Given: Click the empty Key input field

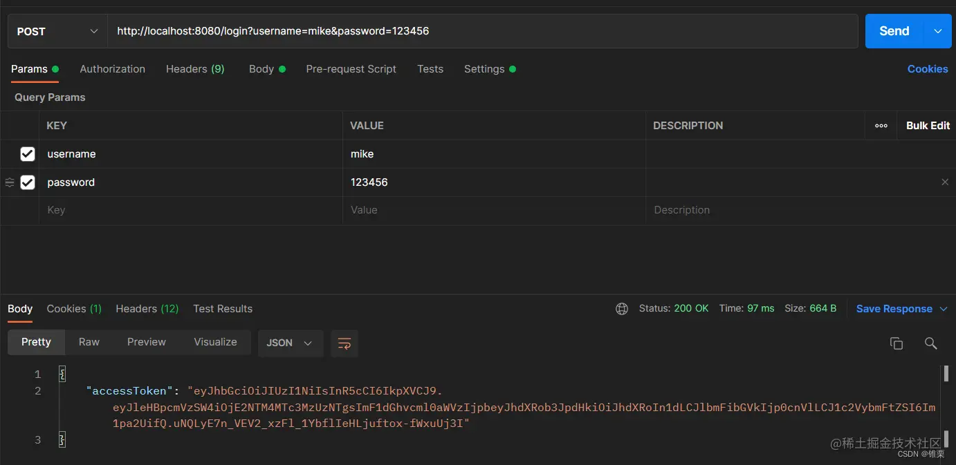Looking at the screenshot, I should pos(191,210).
